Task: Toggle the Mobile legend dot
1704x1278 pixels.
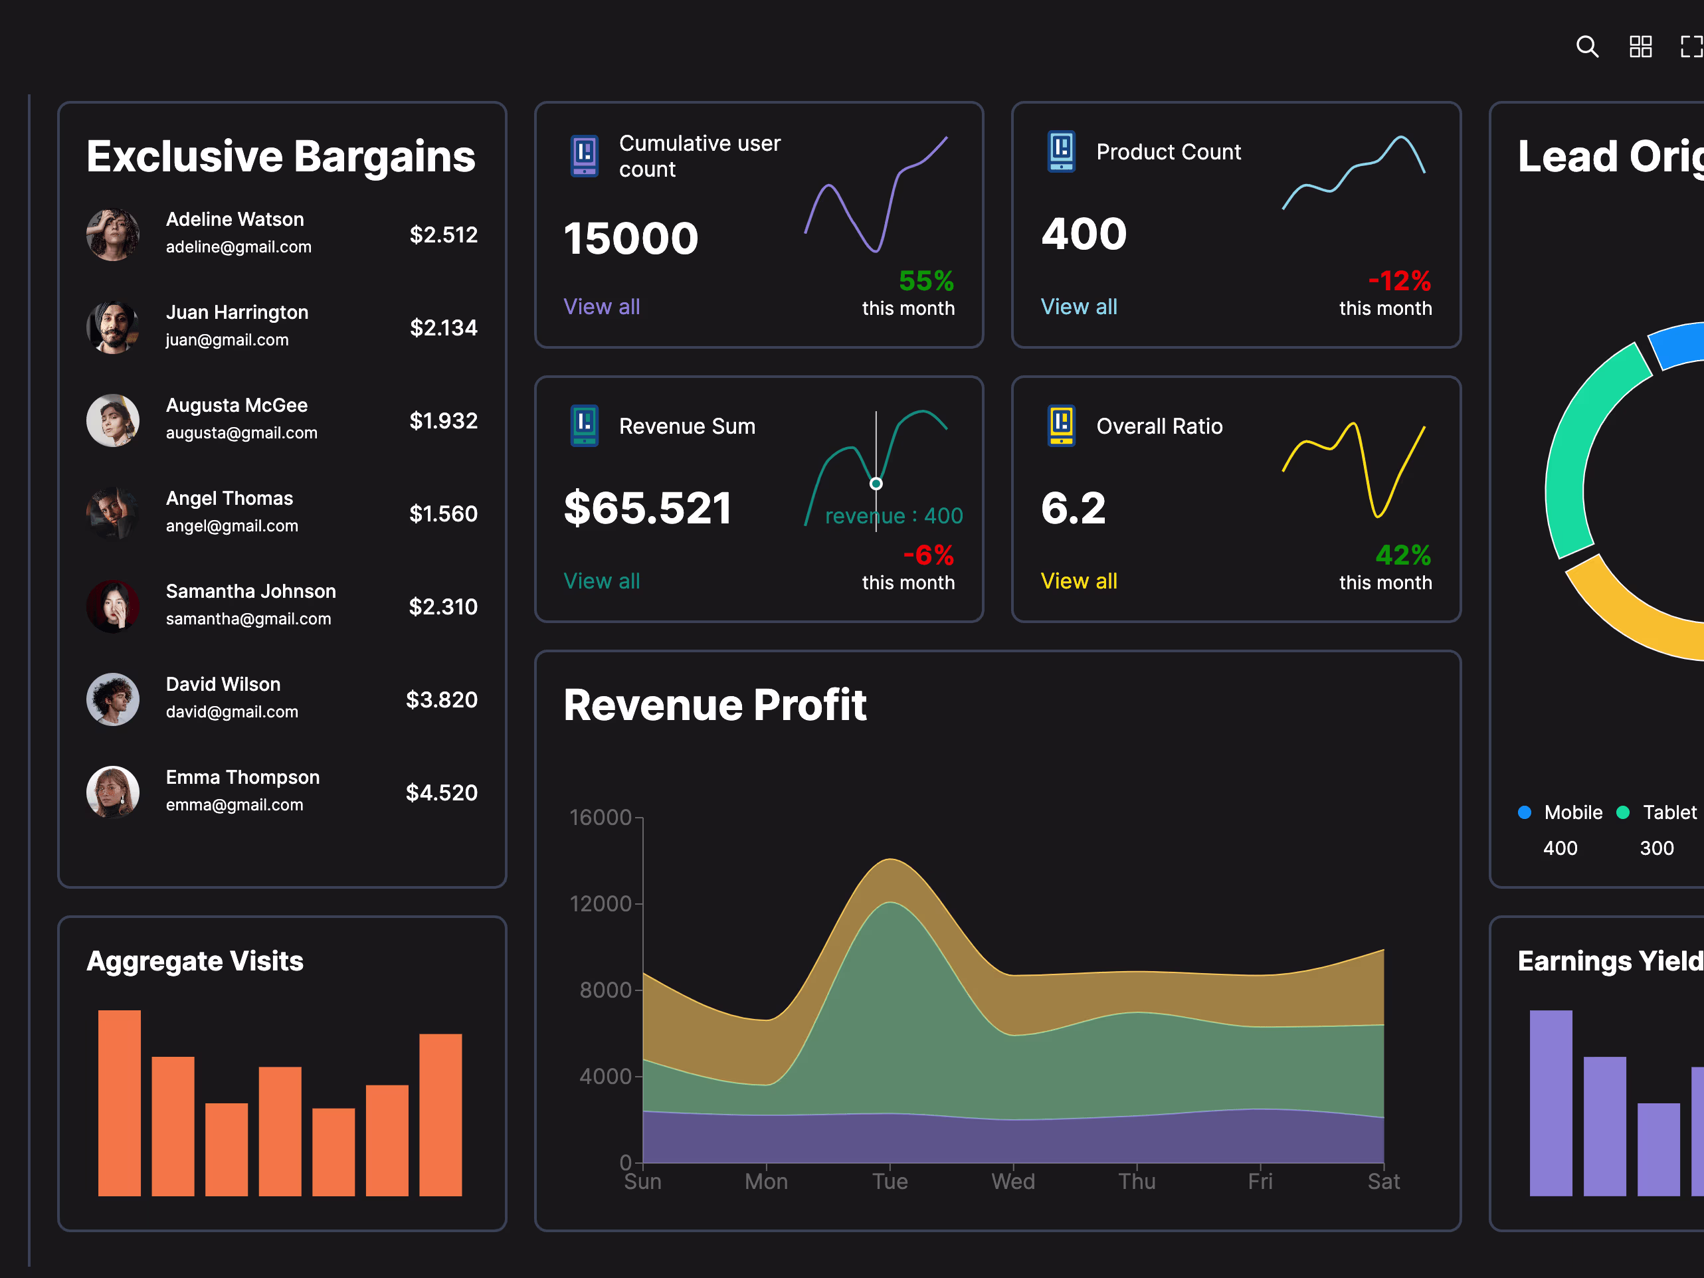Action: (x=1524, y=813)
